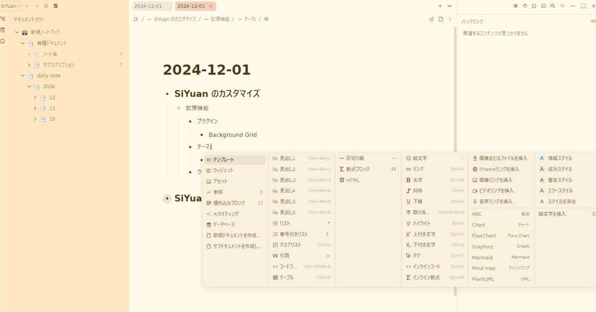This screenshot has height=312, width=596.
Task: Collapse the 無題ドキュメント tree node
Action: click(23, 43)
